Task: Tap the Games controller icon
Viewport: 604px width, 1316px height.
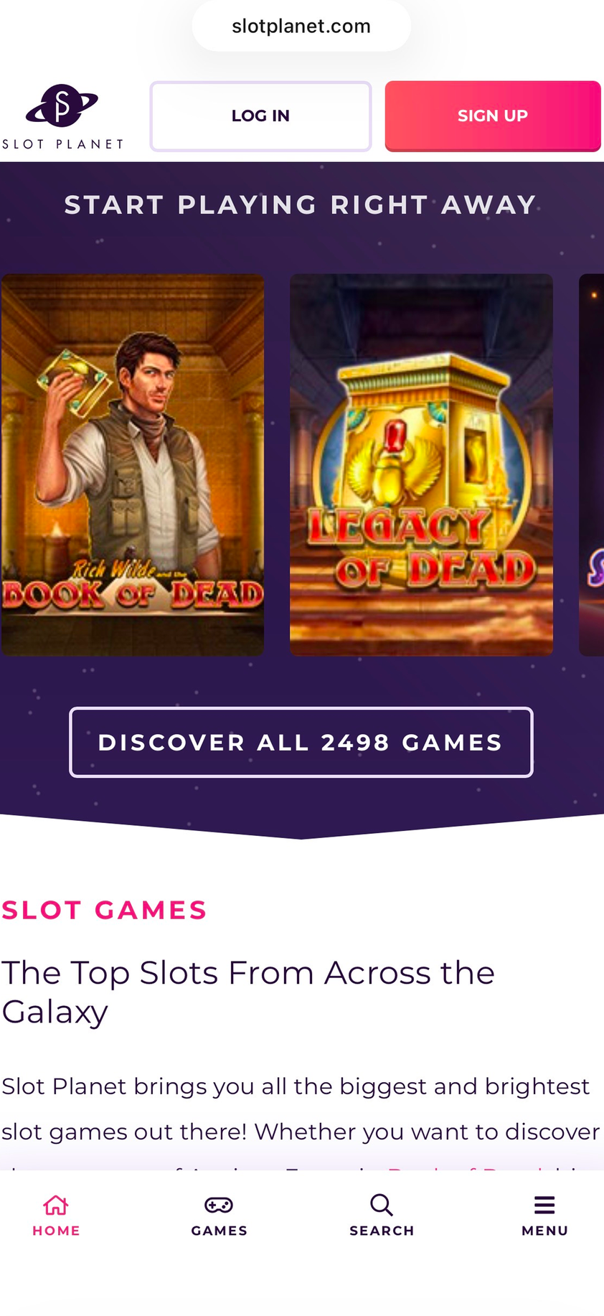Action: [x=219, y=1205]
